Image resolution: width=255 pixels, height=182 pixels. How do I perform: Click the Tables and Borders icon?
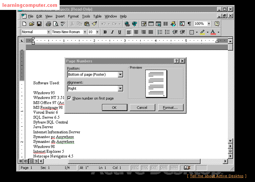click(144, 24)
